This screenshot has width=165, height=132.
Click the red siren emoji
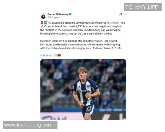click(x=42, y=23)
